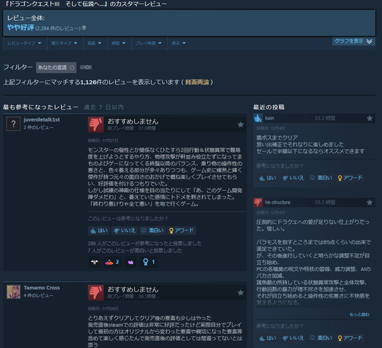
Task: Click hk-structure's 25.2 時間 playtime text
Action: click(325, 202)
